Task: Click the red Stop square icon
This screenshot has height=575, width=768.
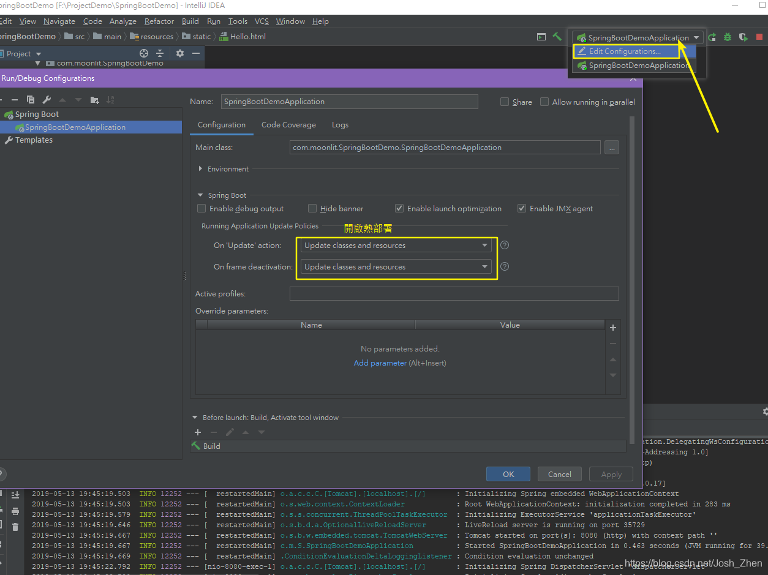Action: coord(759,37)
